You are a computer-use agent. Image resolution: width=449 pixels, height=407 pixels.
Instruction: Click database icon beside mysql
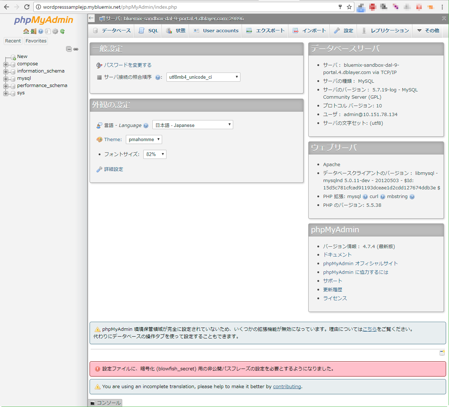pos(13,79)
